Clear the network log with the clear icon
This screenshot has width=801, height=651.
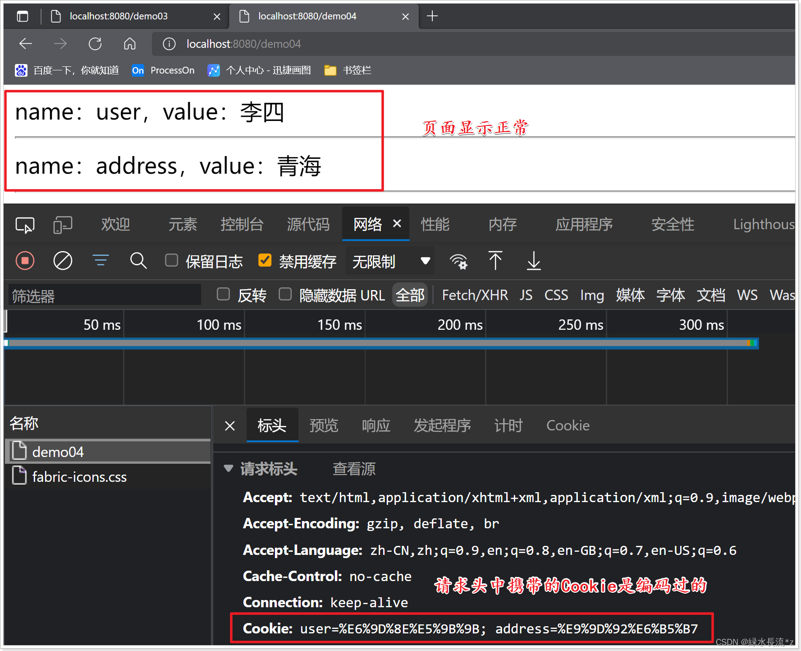point(63,261)
